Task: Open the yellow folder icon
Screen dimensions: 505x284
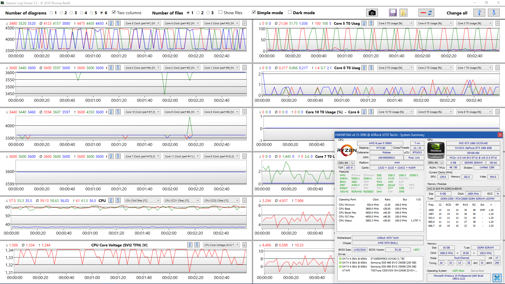Action: [403, 13]
